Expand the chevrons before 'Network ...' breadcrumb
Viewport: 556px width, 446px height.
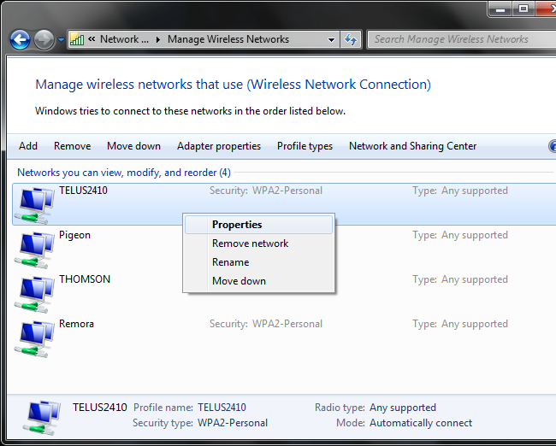tap(92, 39)
